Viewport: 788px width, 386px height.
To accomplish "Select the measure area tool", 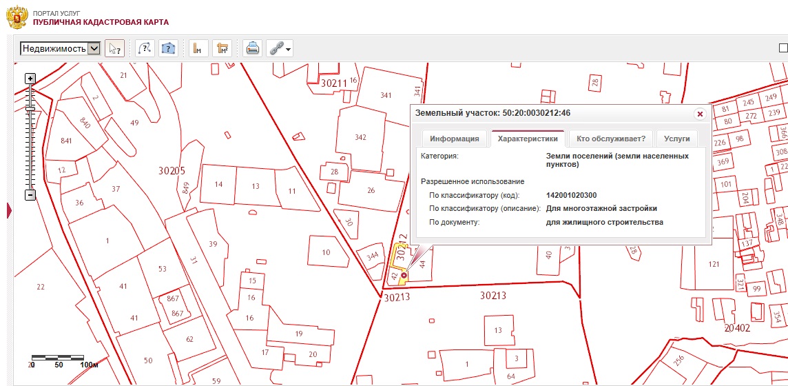I will coord(222,48).
